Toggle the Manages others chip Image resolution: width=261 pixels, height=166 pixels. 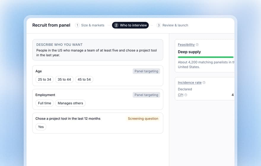coord(70,103)
